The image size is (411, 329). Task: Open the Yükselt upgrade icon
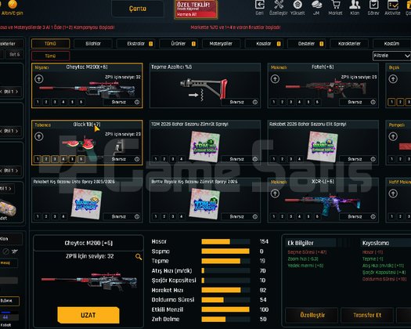(297, 5)
